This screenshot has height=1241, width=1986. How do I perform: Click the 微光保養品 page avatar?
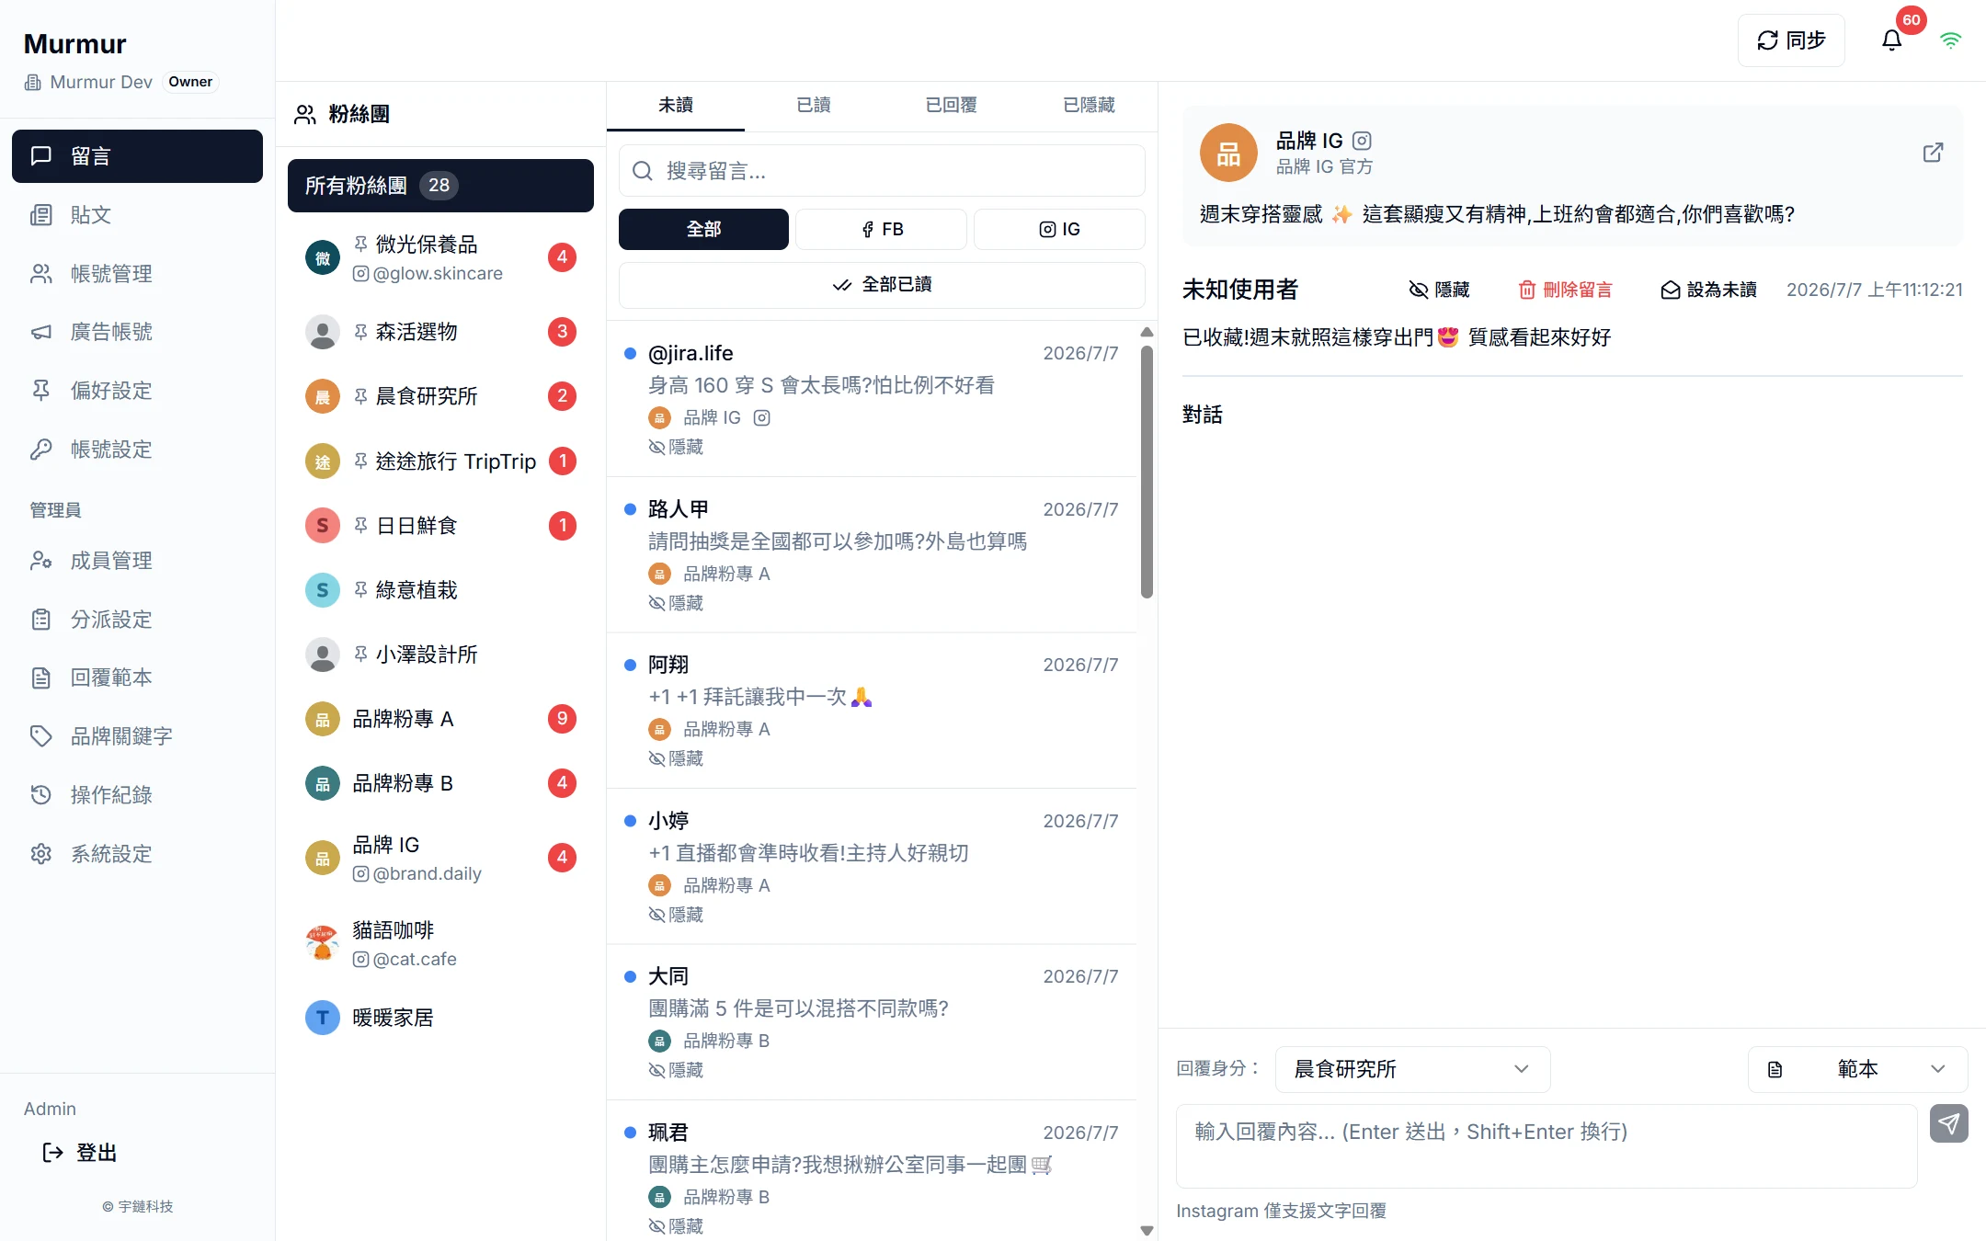click(323, 258)
